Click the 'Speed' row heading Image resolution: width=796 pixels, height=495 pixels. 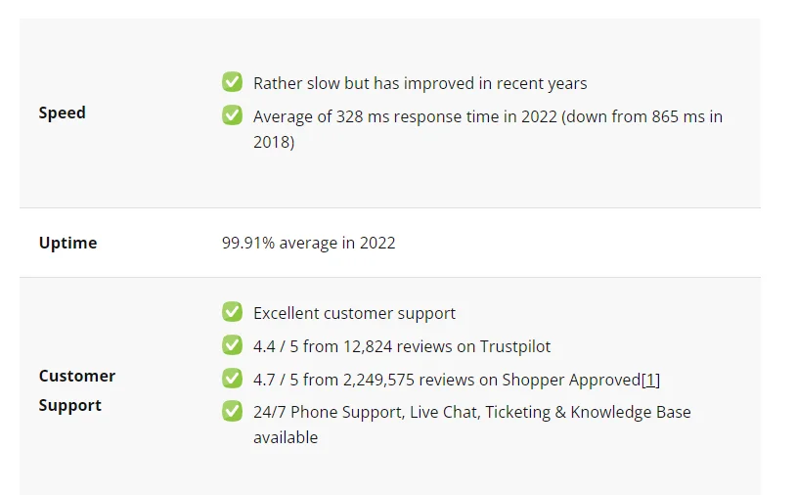click(x=62, y=112)
